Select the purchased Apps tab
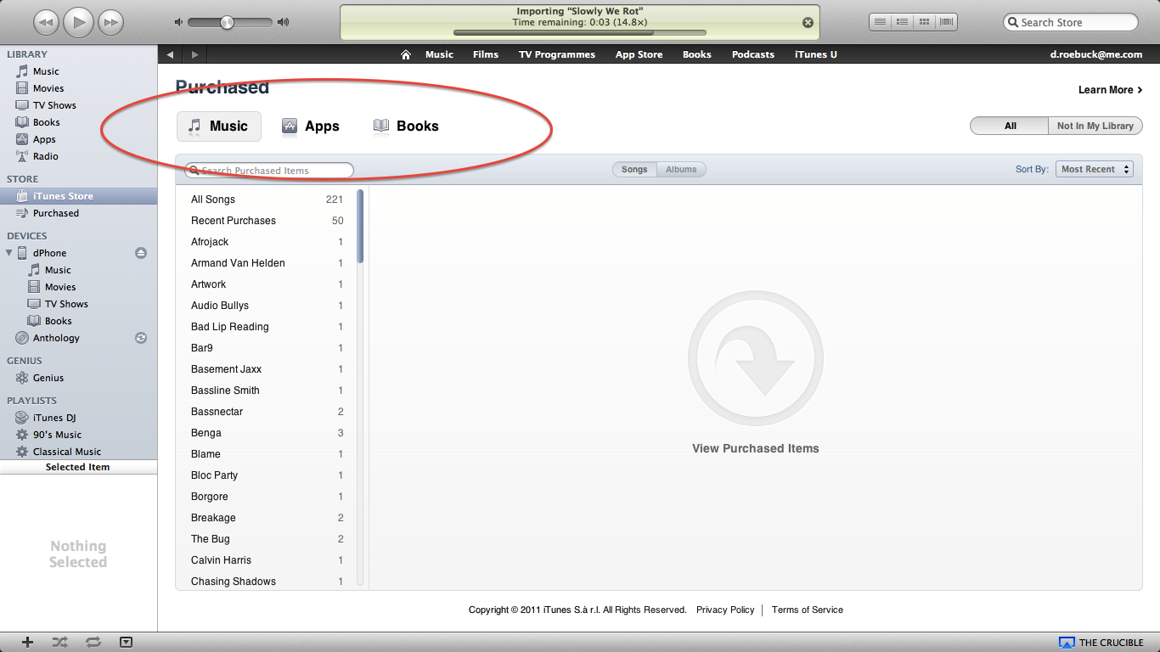 point(311,126)
